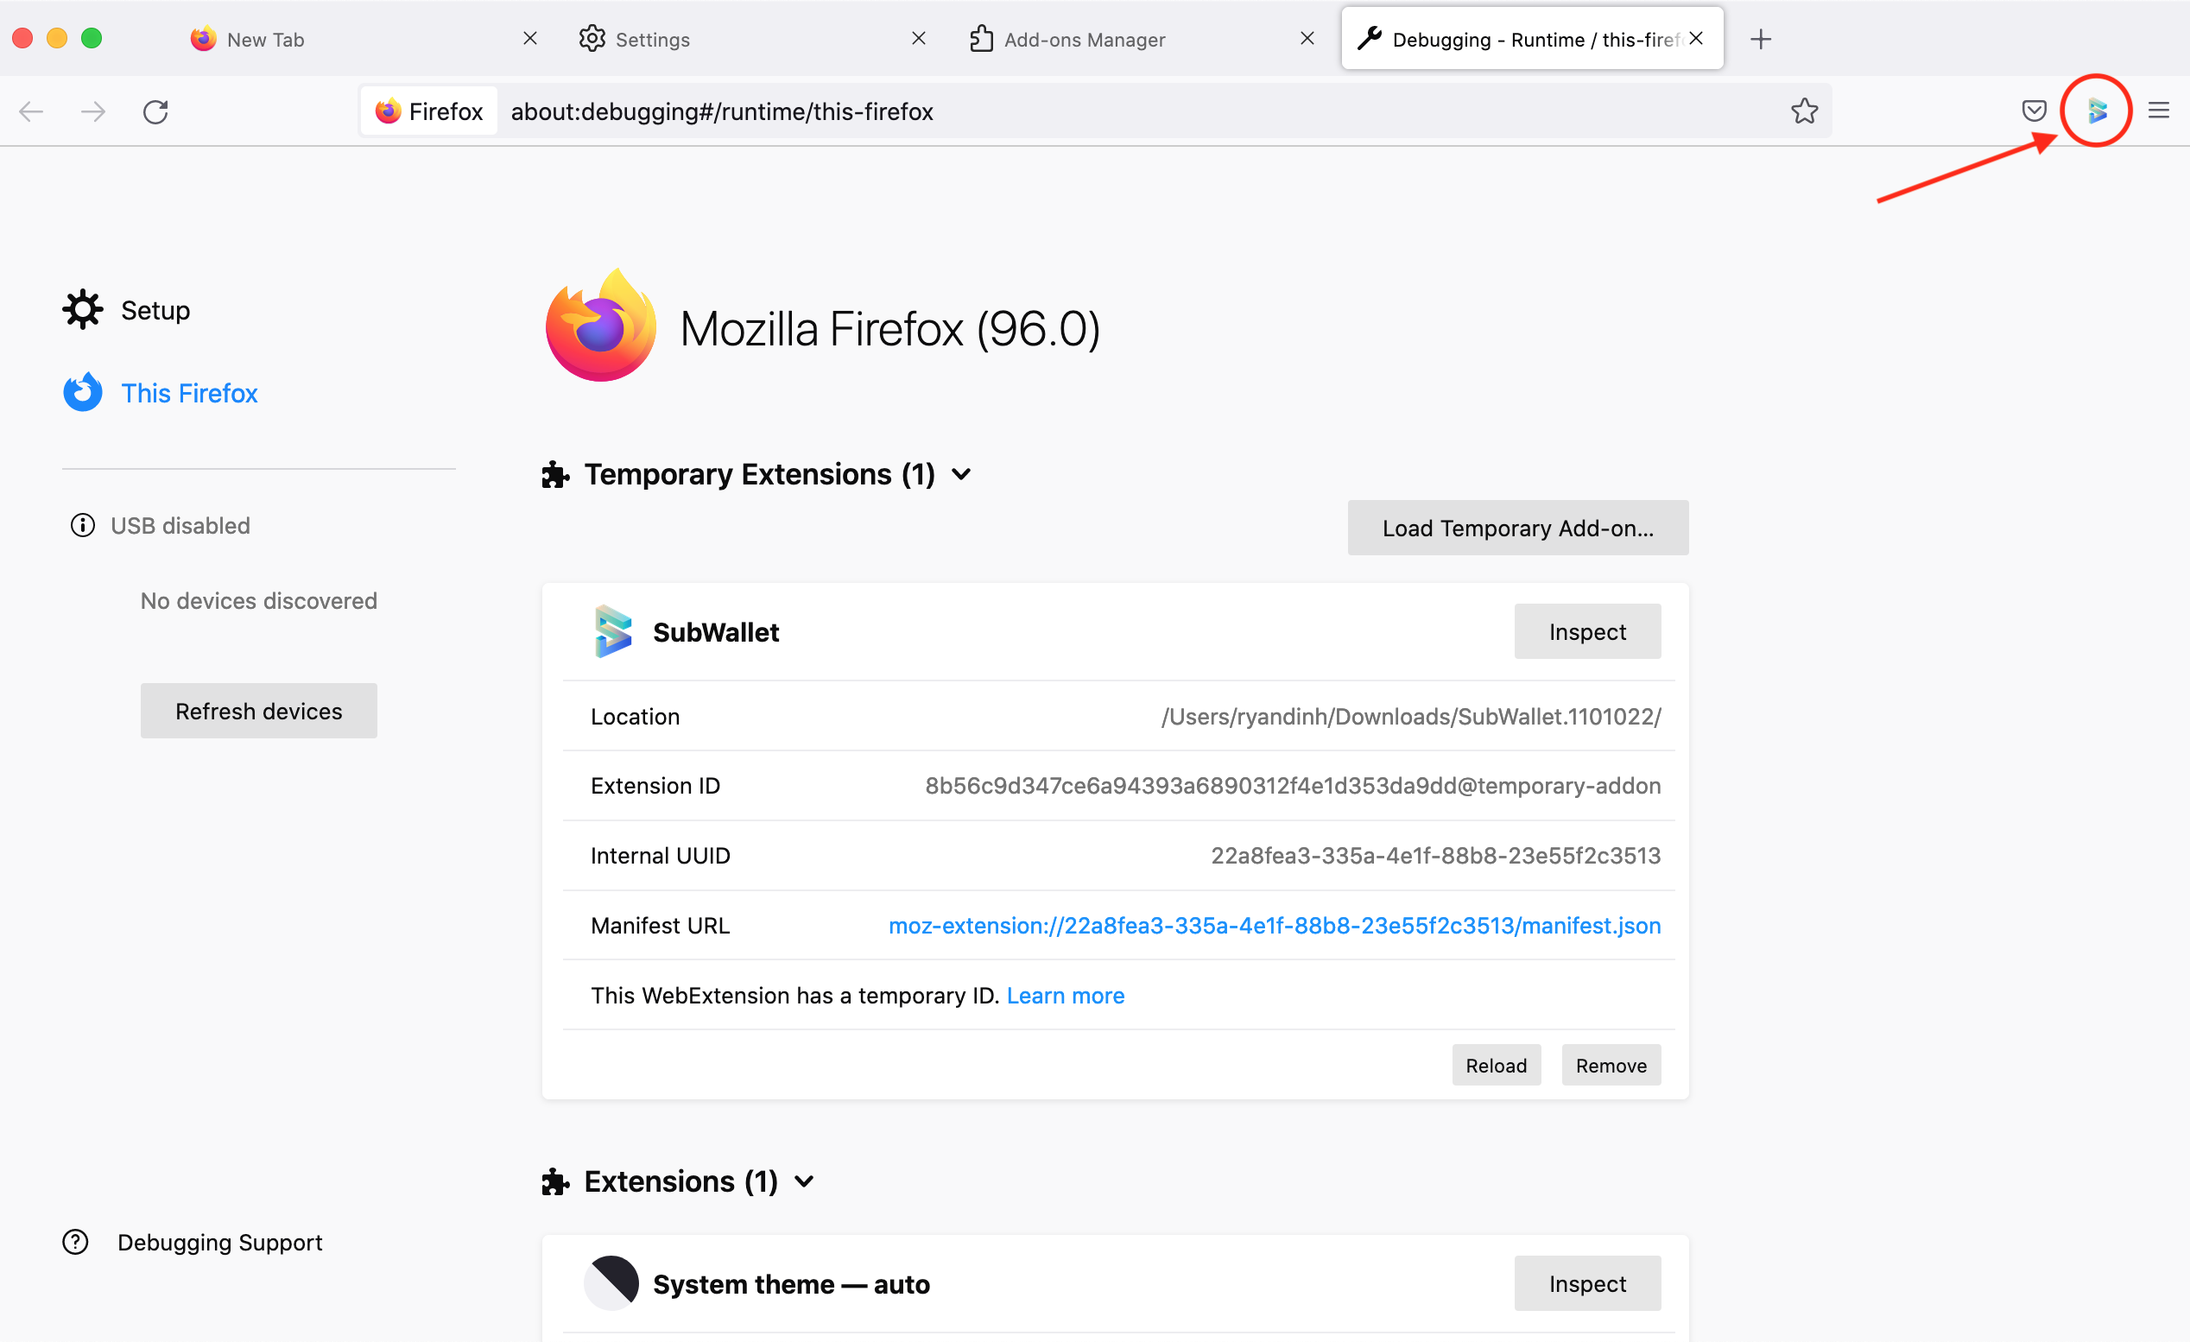Click the large Mozilla Firefox logo
Image resolution: width=2190 pixels, height=1342 pixels.
601,326
